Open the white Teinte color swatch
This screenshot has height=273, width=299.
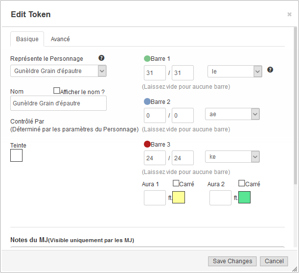[16, 155]
